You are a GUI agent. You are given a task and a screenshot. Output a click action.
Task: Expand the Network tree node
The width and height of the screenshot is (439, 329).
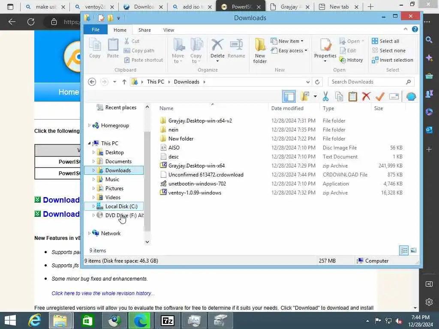click(89, 233)
